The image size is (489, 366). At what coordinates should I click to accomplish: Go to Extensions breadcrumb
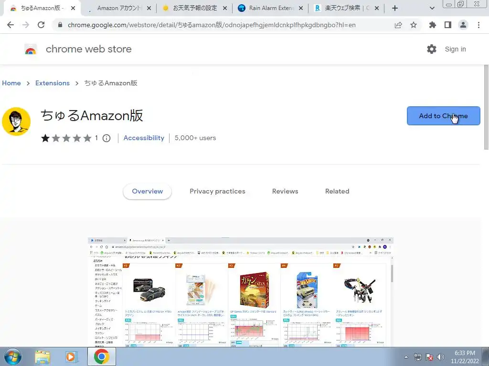point(53,83)
